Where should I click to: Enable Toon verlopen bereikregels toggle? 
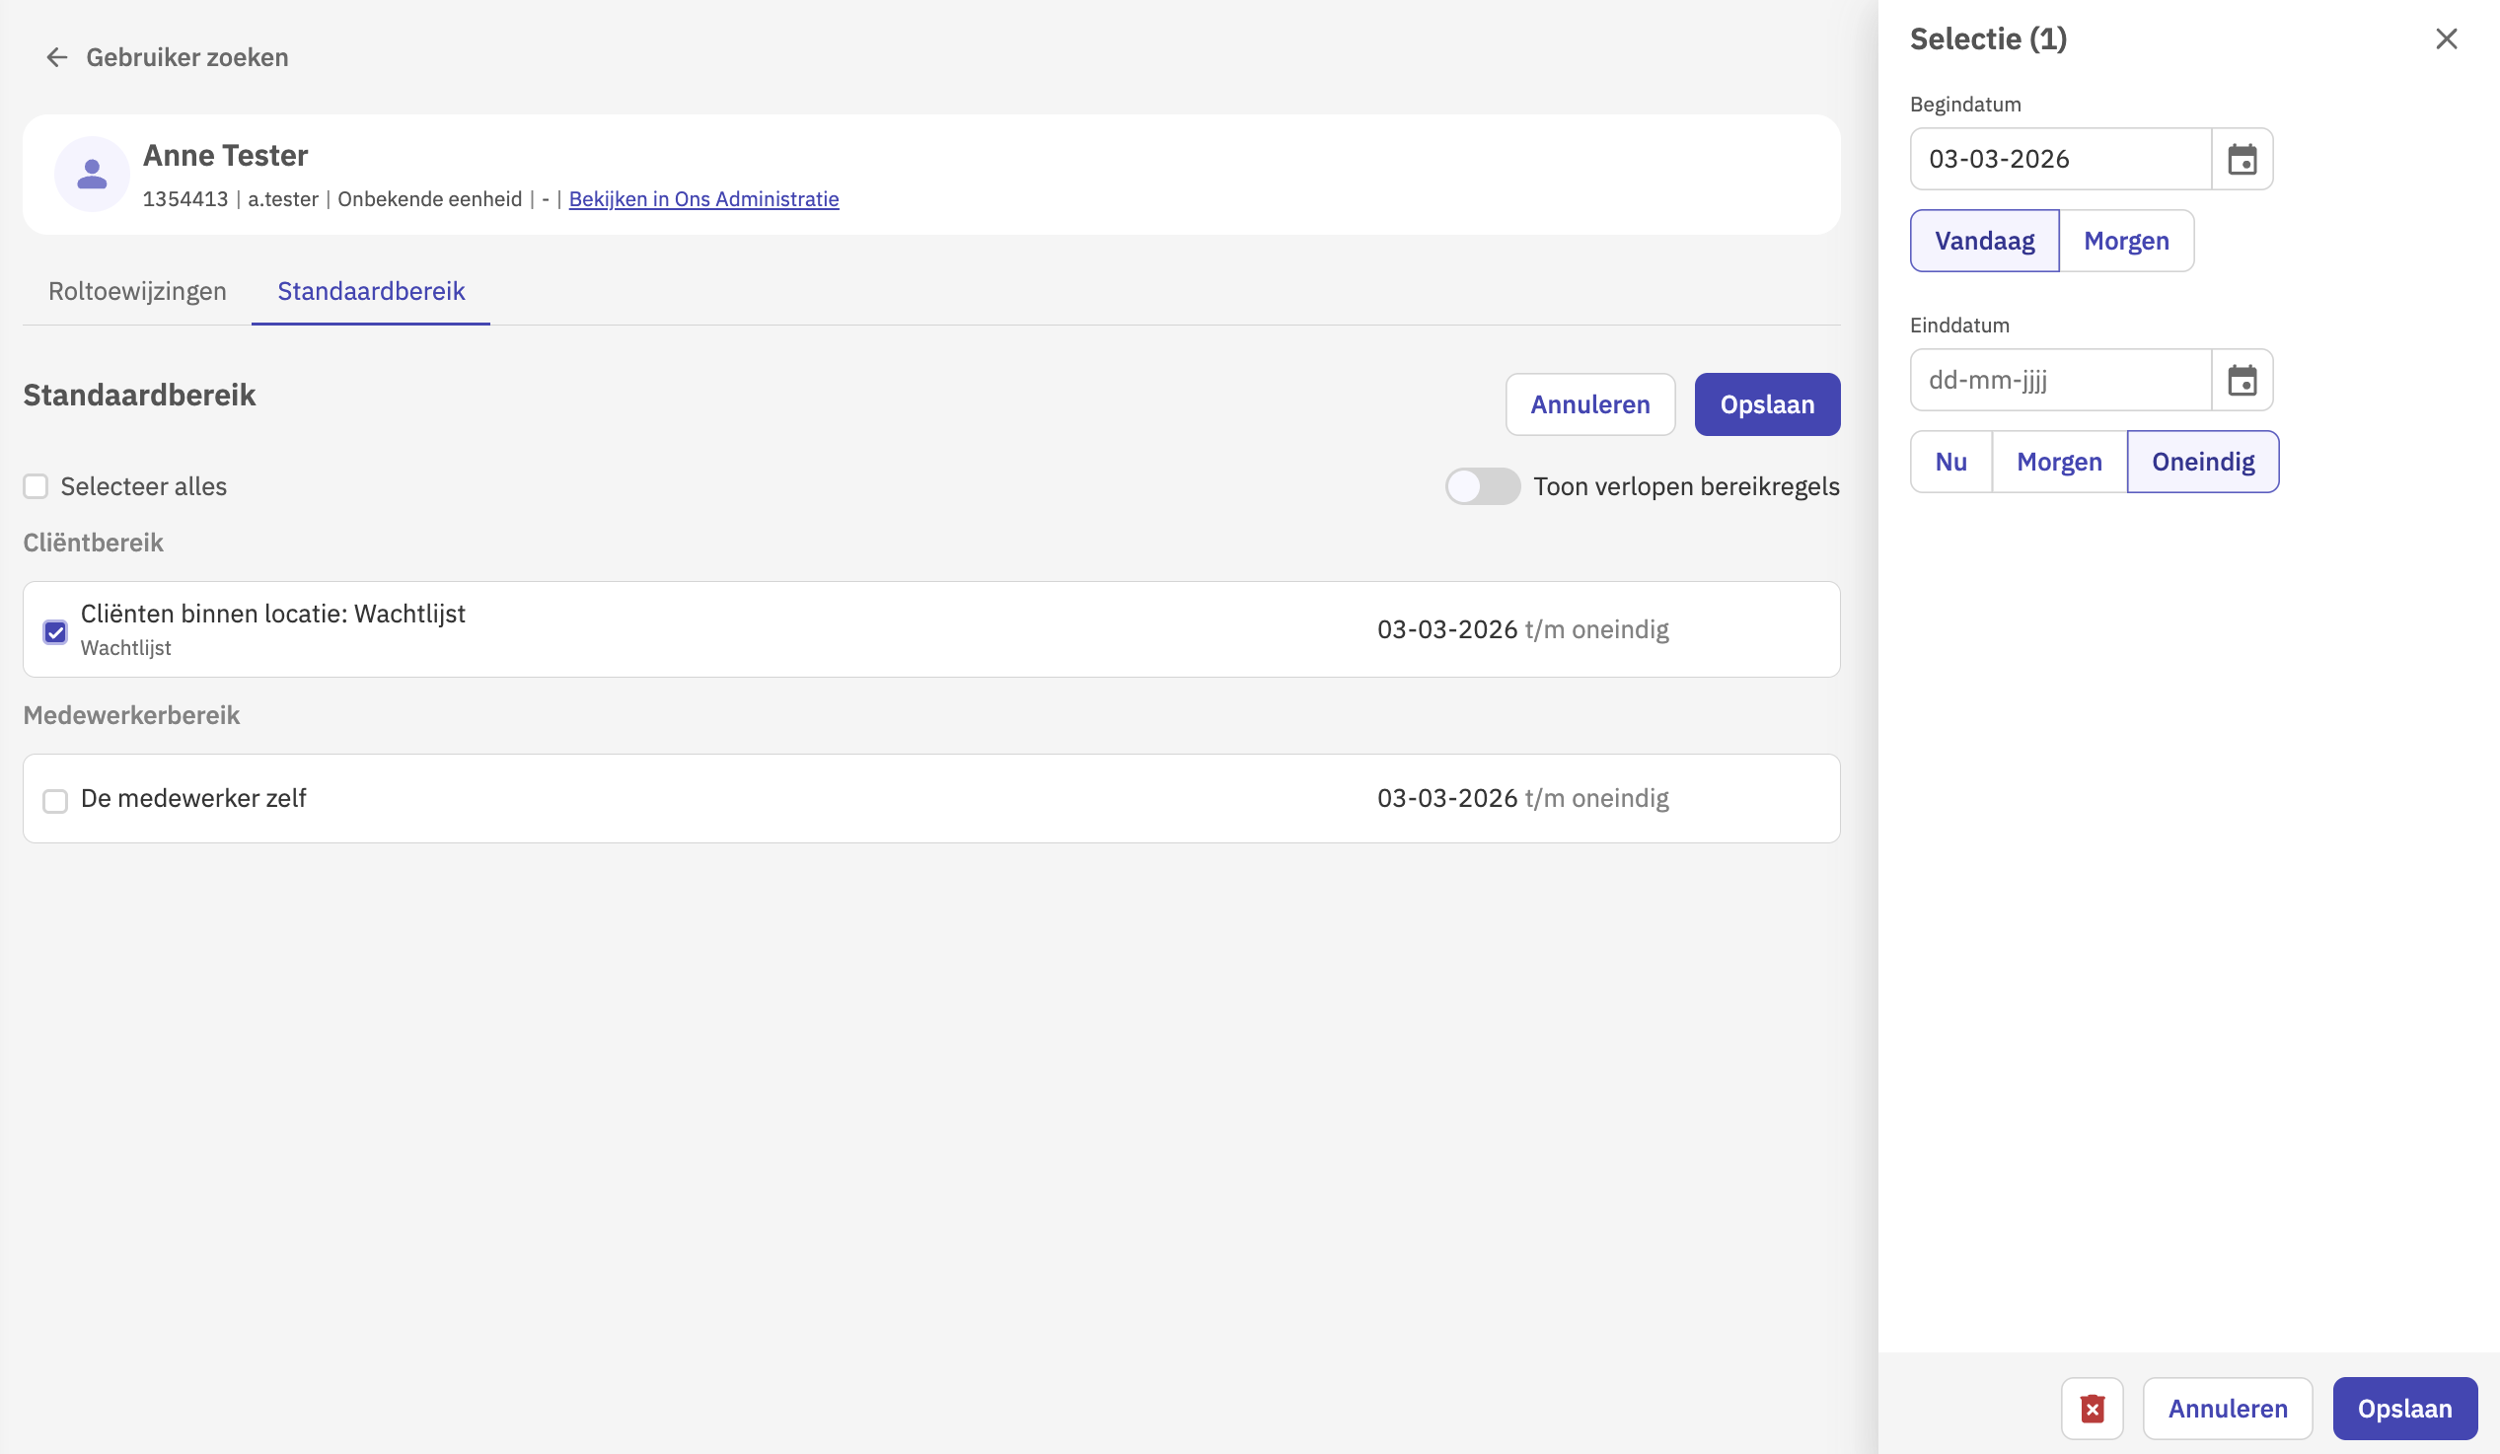click(1481, 486)
